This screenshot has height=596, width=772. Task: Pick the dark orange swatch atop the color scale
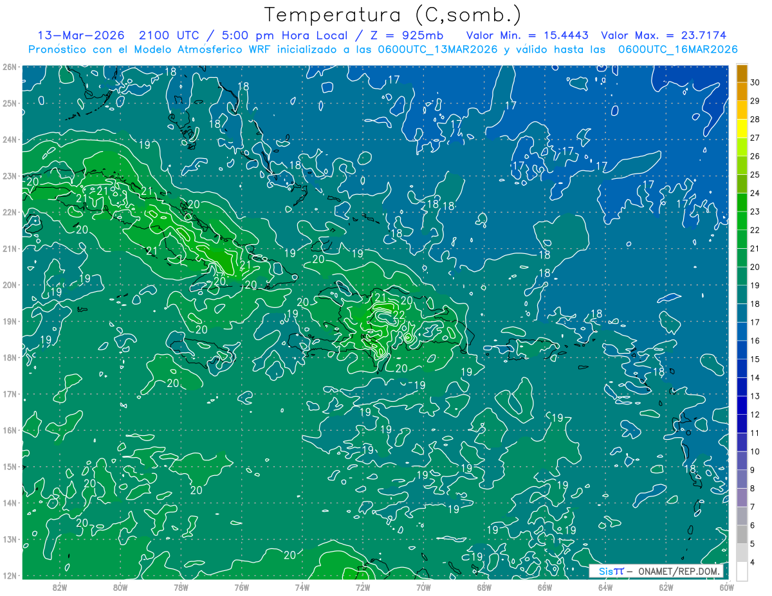tap(742, 73)
